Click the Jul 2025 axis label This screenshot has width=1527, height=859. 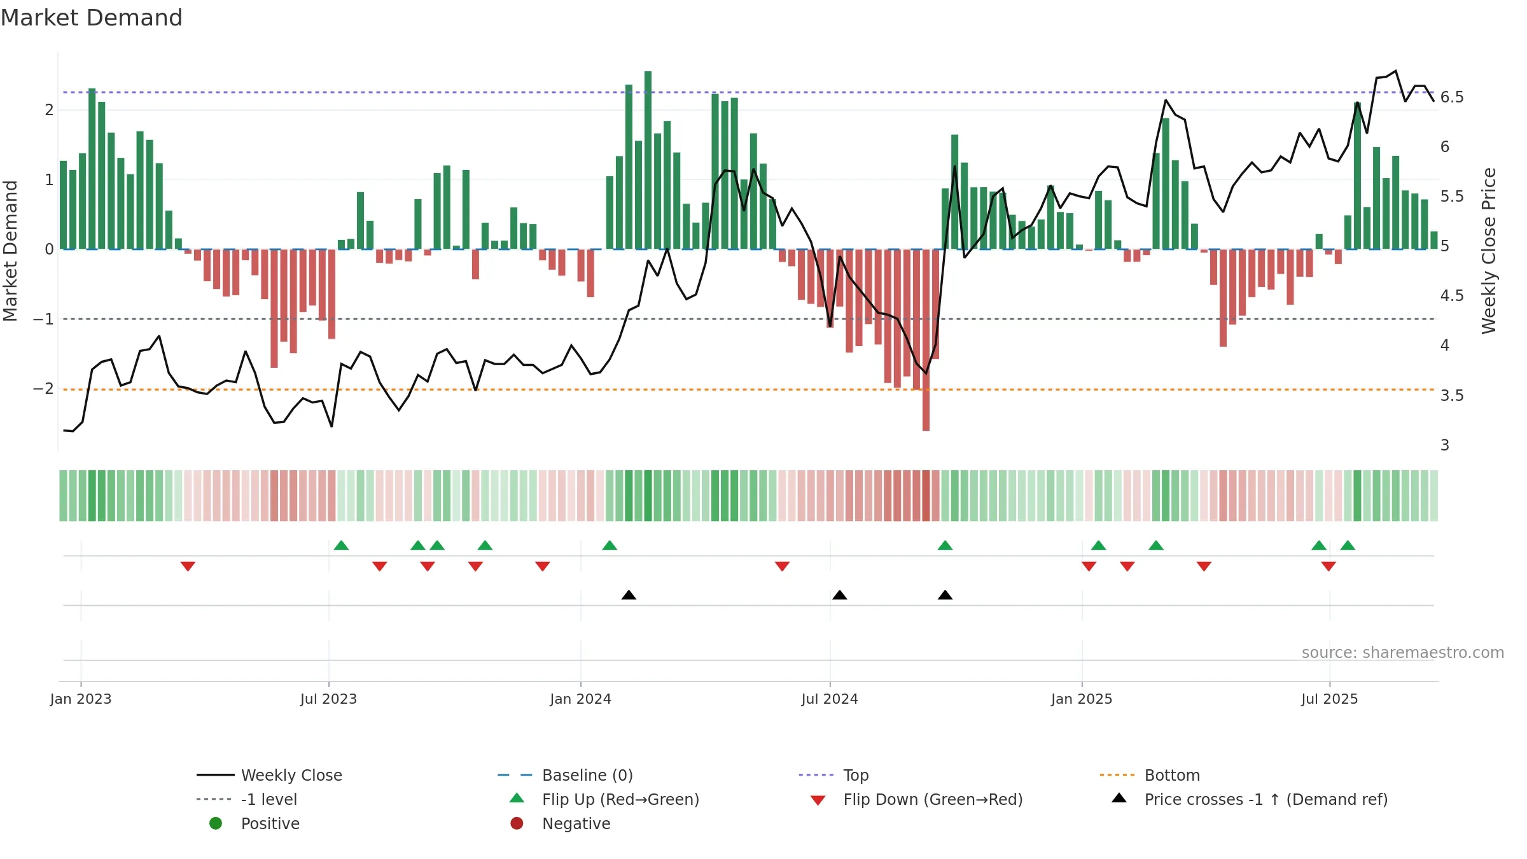(1330, 699)
